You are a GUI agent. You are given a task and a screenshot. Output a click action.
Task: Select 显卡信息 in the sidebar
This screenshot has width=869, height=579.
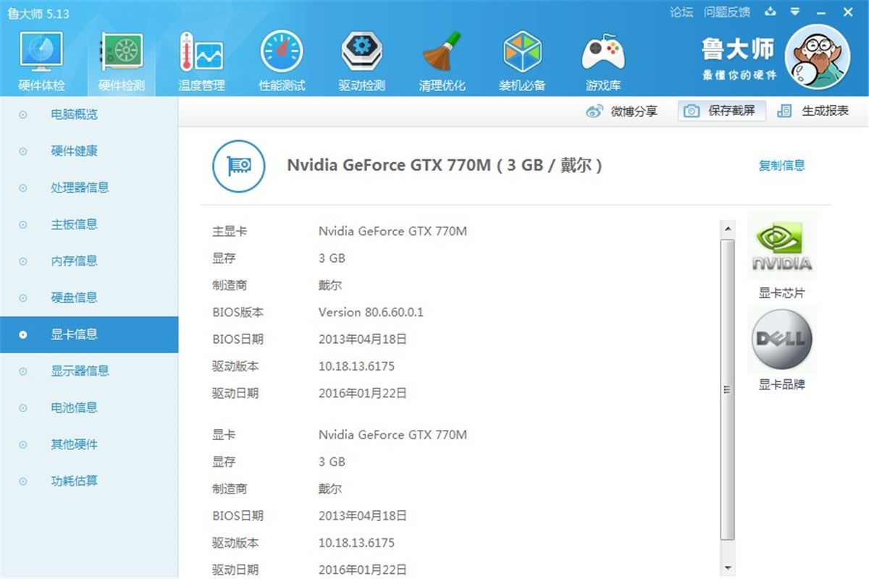[89, 334]
